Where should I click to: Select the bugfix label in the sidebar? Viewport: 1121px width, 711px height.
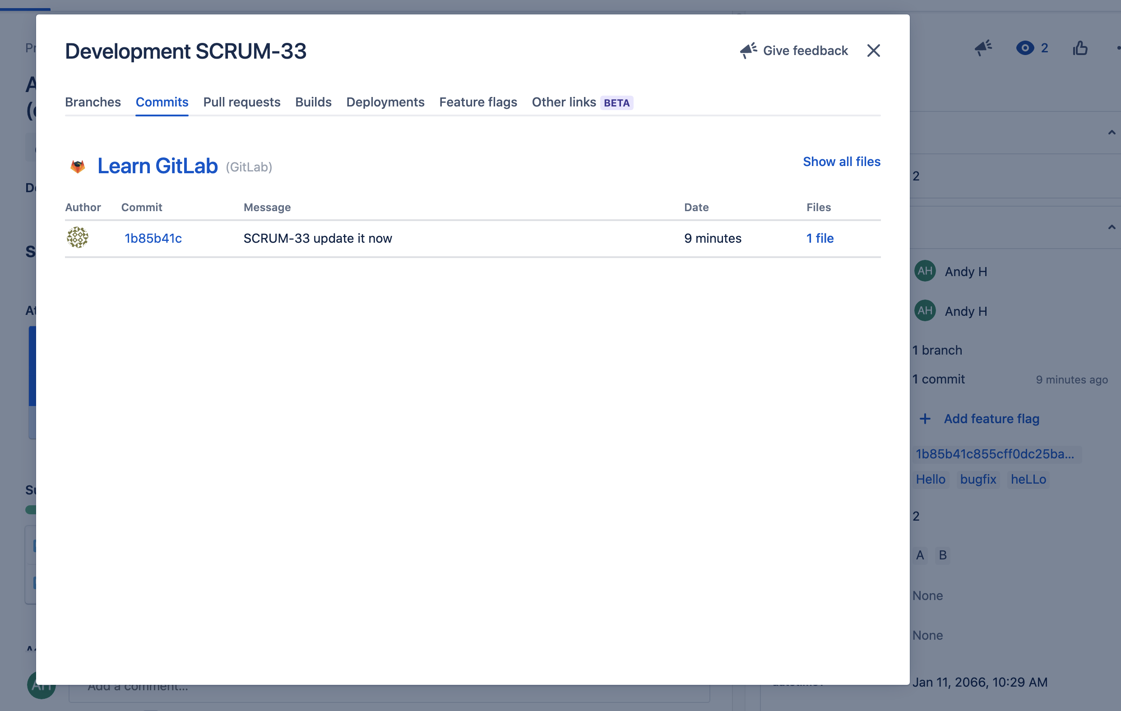977,479
